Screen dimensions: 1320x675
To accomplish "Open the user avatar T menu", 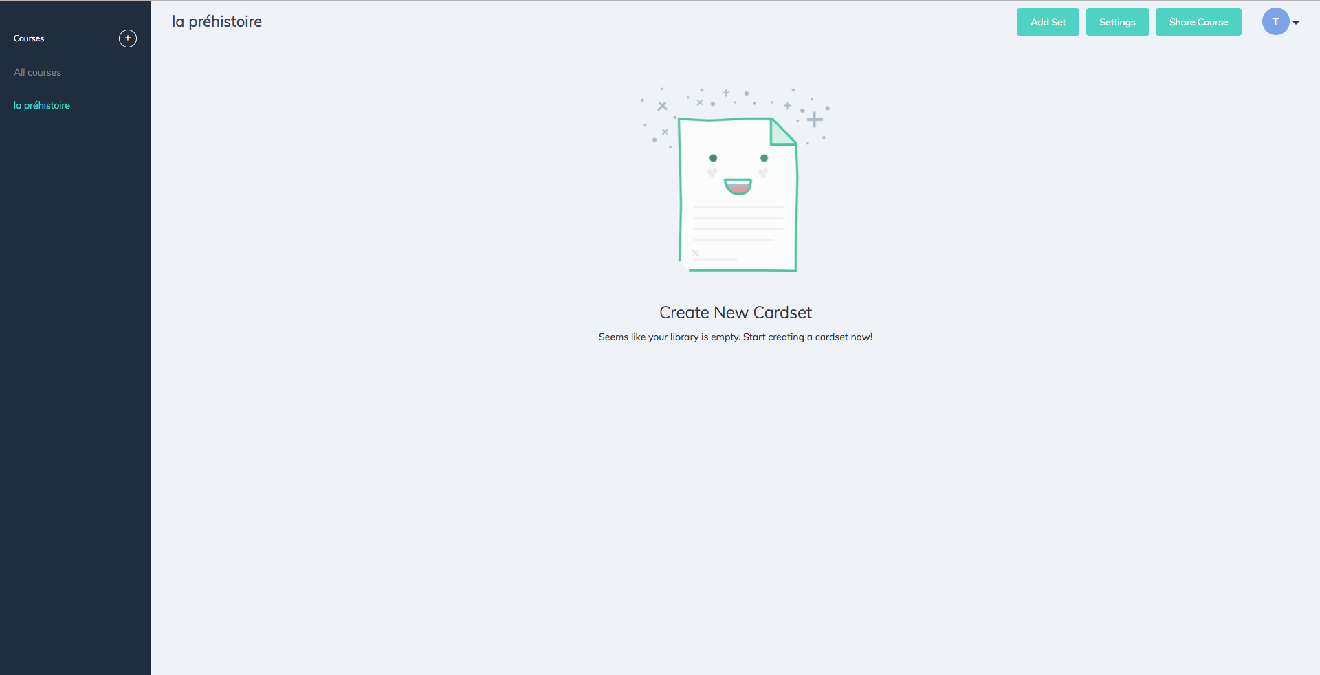I will [1275, 22].
